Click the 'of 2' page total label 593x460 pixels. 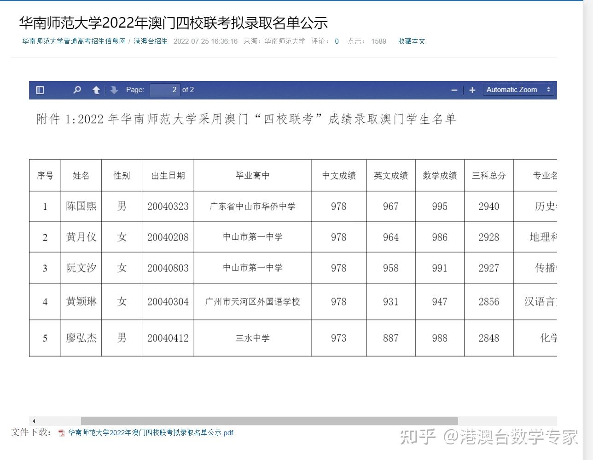(x=188, y=90)
